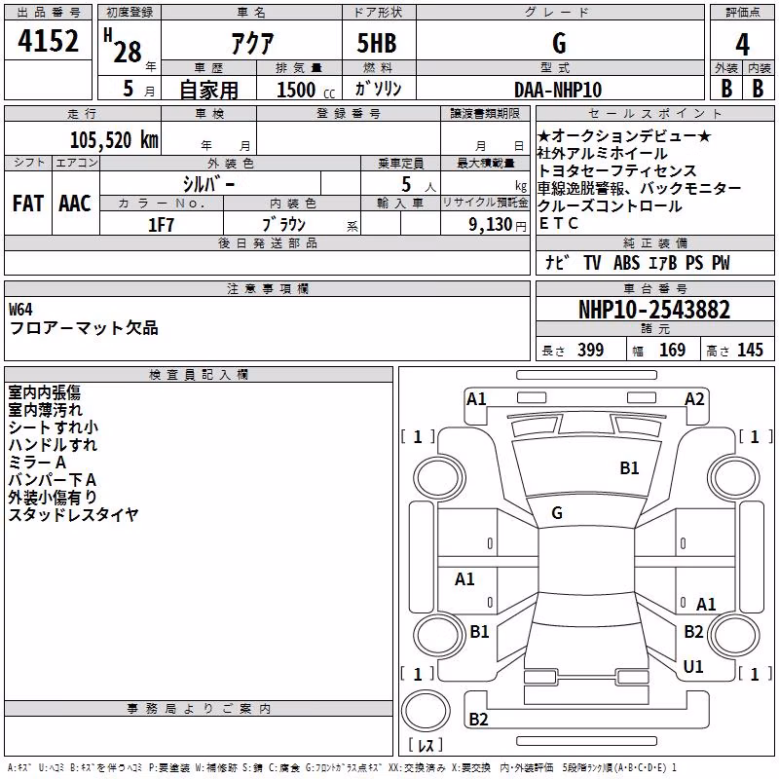The width and height of the screenshot is (779, 779).
Task: Click inspector note 外装小傷有り
Action: pos(53,498)
